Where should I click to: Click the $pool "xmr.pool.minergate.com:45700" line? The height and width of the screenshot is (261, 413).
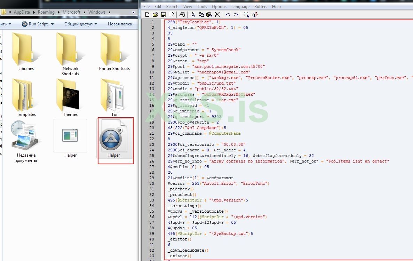pyautogui.click(x=216, y=66)
